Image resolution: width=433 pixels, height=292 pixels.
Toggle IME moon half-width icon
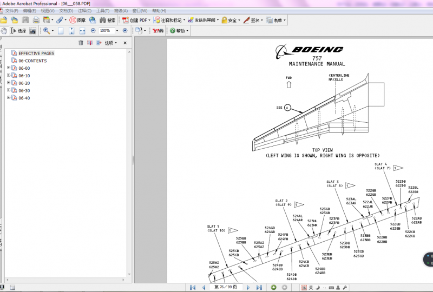[x=318, y=288]
